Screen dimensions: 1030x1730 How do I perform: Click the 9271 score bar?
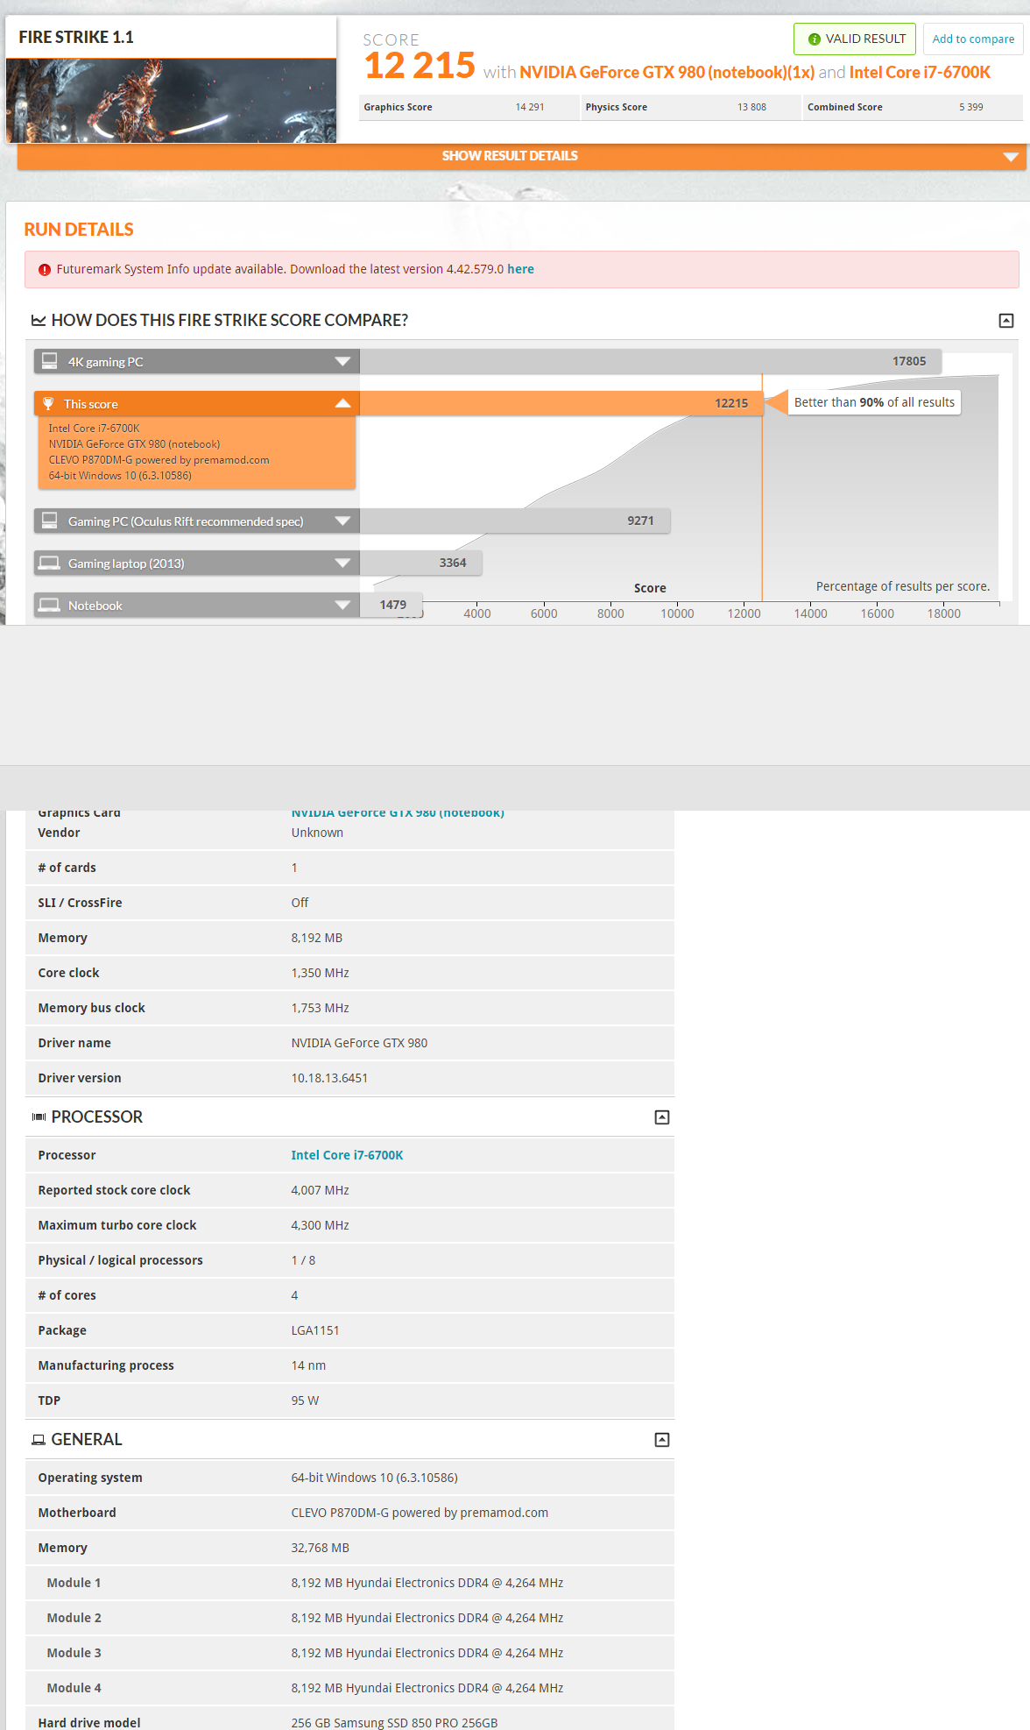[515, 521]
